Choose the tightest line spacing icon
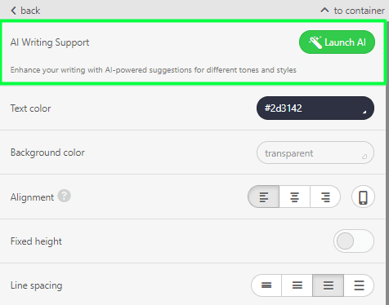This screenshot has width=389, height=305. coord(266,285)
